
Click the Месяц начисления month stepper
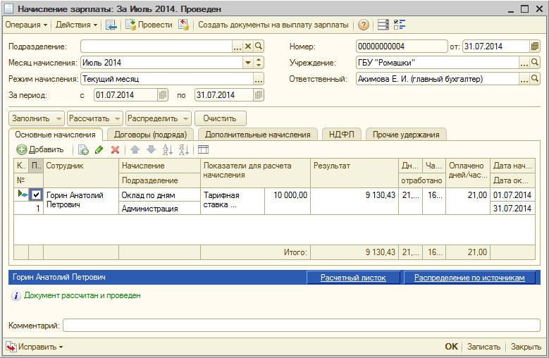(x=259, y=63)
